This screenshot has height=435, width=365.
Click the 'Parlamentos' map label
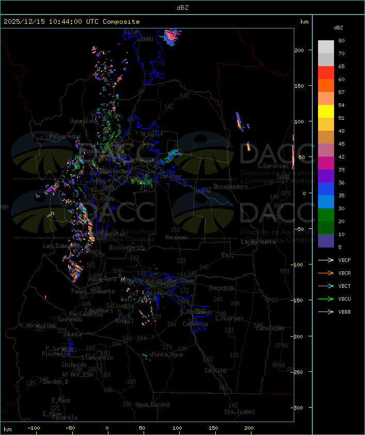(x=86, y=314)
